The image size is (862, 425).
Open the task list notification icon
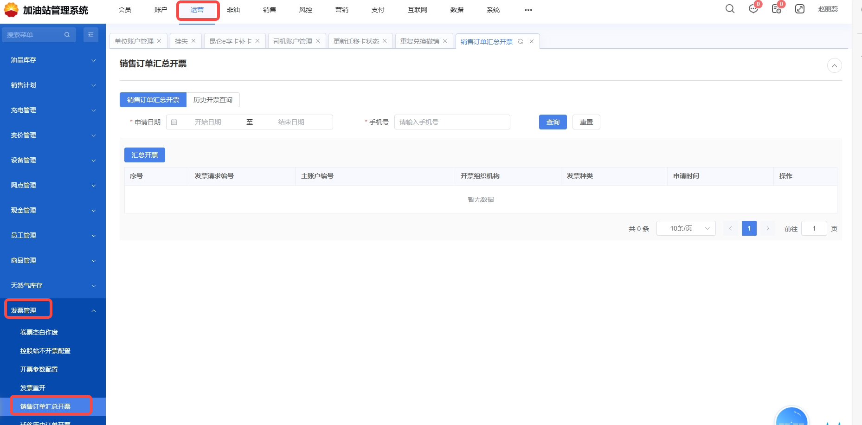(x=776, y=9)
